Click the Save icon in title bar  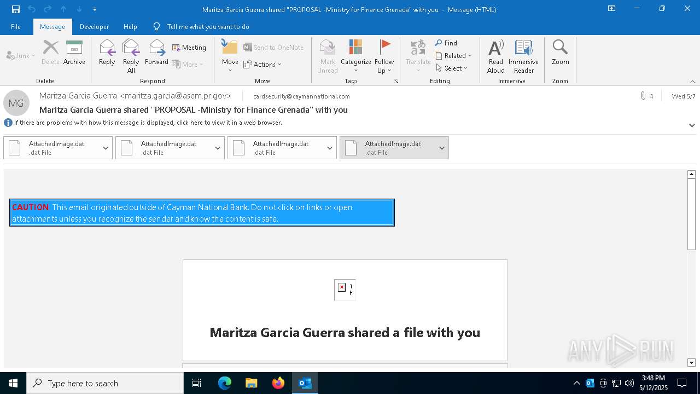click(x=16, y=9)
